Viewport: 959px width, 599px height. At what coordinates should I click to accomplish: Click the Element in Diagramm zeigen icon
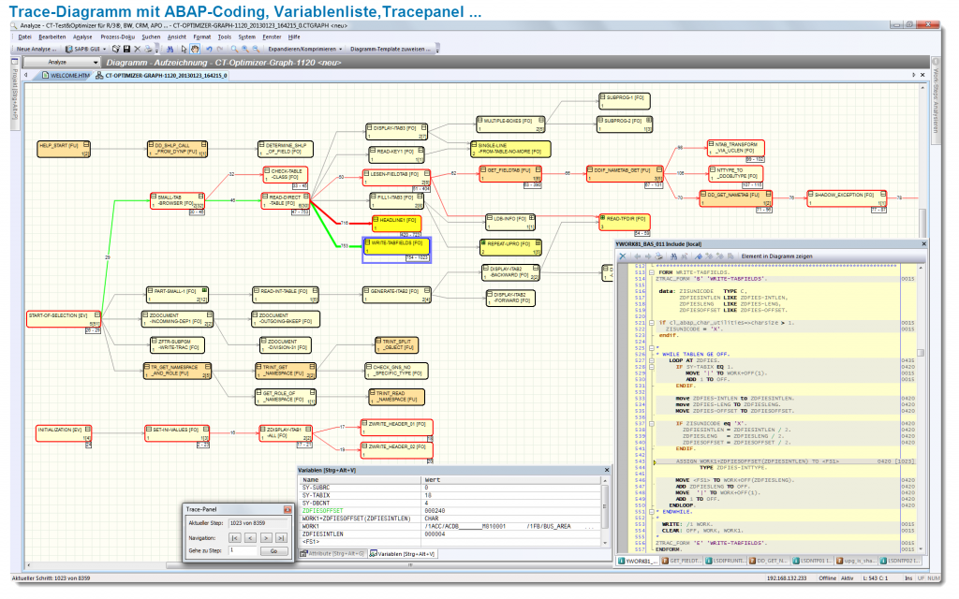(776, 255)
